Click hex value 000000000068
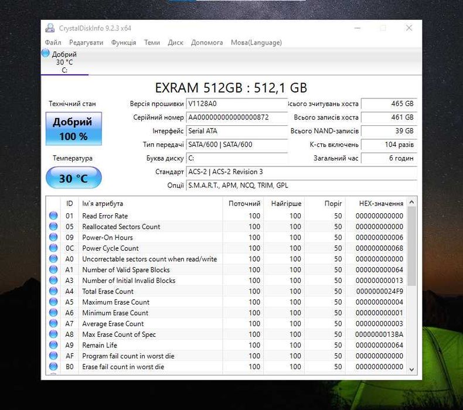This screenshot has width=463, height=410. tap(379, 248)
